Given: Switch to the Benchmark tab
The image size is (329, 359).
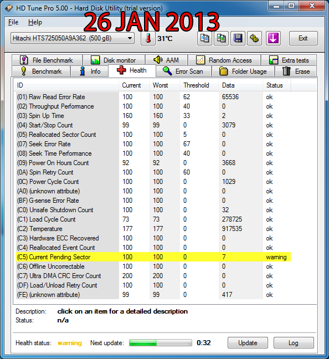Looking at the screenshot, I should click(x=41, y=71).
